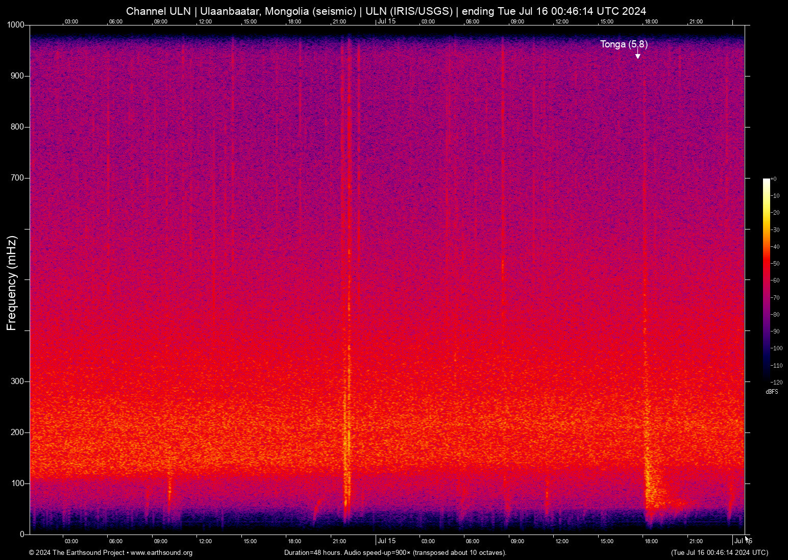
Task: Select the dBFS colorbar label
Action: [772, 391]
